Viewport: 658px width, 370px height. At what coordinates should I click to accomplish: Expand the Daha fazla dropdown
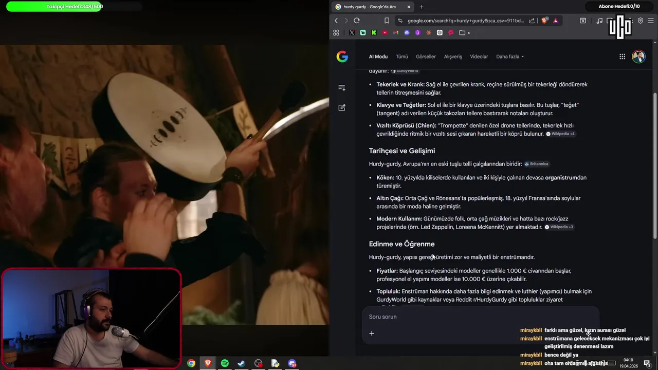pyautogui.click(x=510, y=57)
